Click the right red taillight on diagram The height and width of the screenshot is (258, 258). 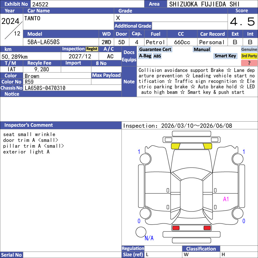click(207, 228)
